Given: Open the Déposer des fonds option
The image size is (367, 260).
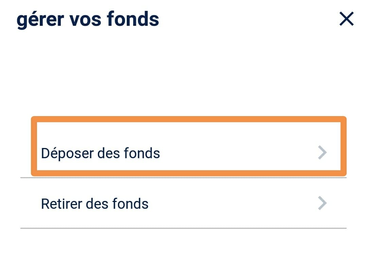Looking at the screenshot, I should coord(189,153).
